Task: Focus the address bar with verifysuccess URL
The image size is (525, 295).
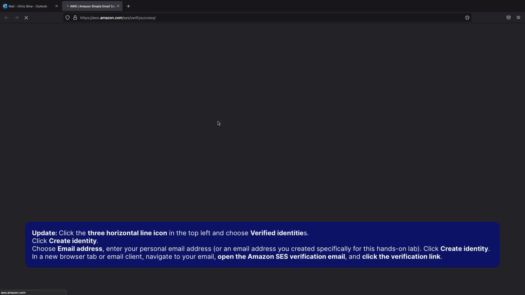Action: tap(246, 18)
